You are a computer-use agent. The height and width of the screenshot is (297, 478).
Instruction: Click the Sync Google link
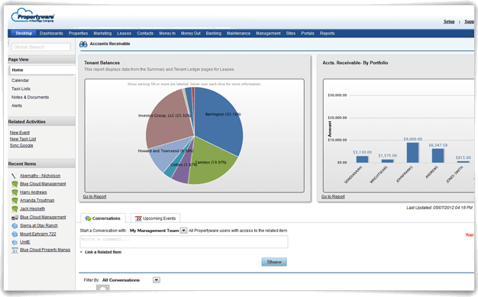(21, 146)
